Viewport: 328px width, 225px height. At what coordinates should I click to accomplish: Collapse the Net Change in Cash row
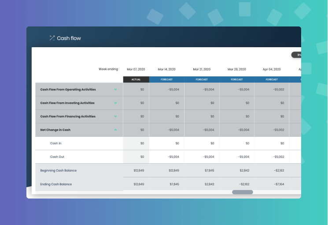(x=115, y=130)
